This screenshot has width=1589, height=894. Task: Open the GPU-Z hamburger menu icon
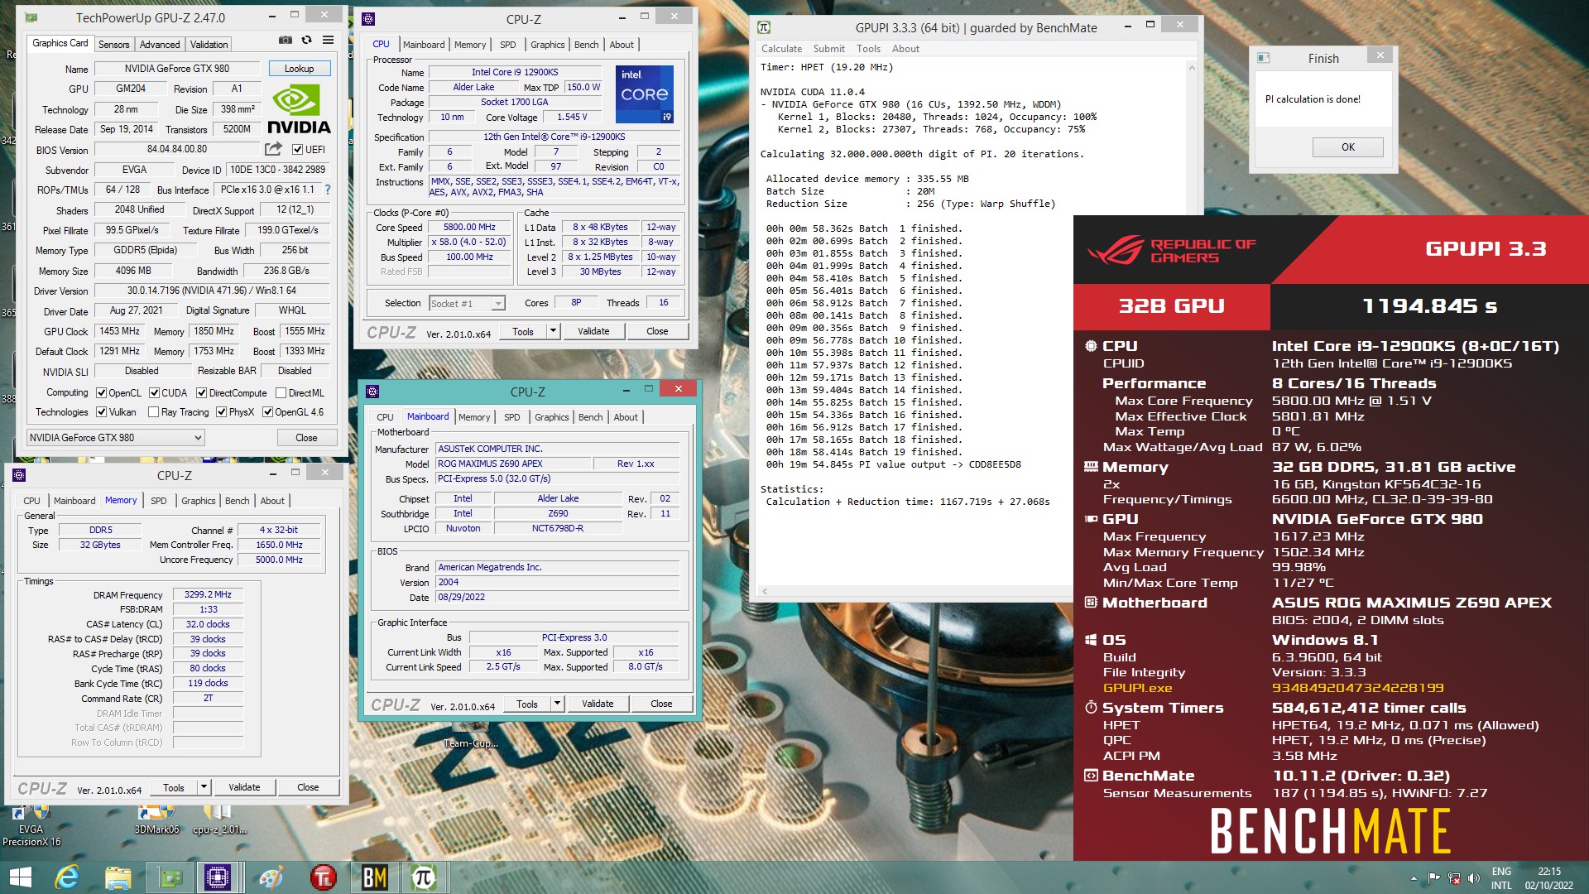point(329,40)
